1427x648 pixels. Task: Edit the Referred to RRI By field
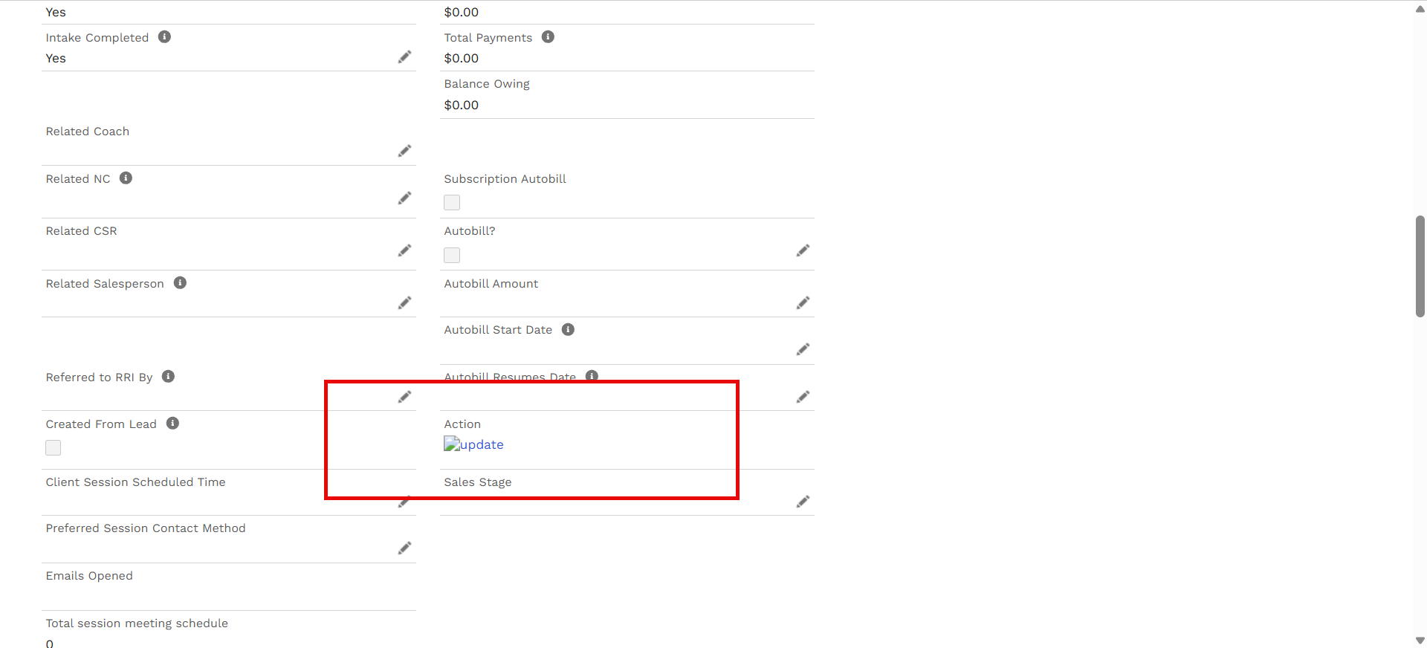pyautogui.click(x=404, y=397)
